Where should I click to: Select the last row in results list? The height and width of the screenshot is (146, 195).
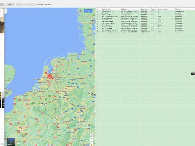145,32
